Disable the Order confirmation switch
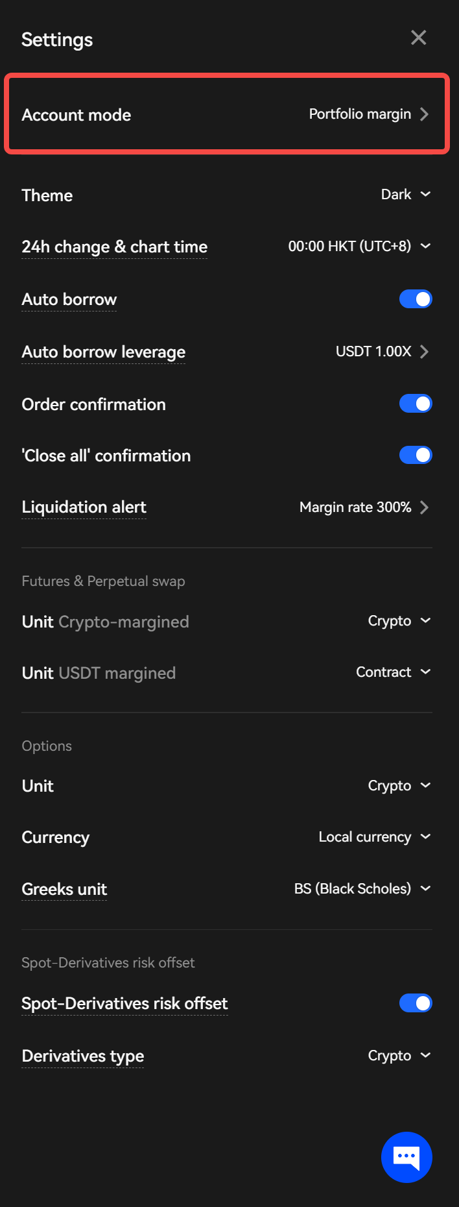459x1207 pixels. (416, 404)
